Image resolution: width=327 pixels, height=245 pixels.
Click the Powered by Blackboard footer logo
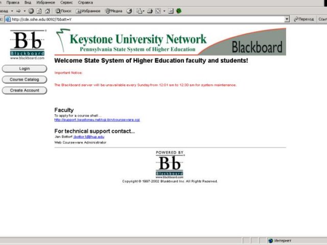[170, 164]
